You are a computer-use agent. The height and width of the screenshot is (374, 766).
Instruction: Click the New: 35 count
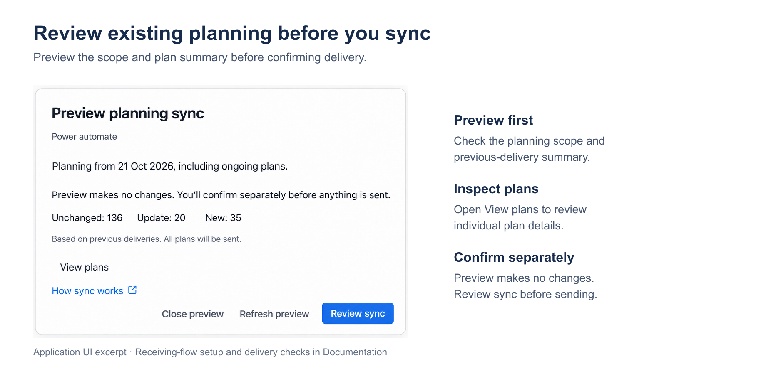[223, 218]
